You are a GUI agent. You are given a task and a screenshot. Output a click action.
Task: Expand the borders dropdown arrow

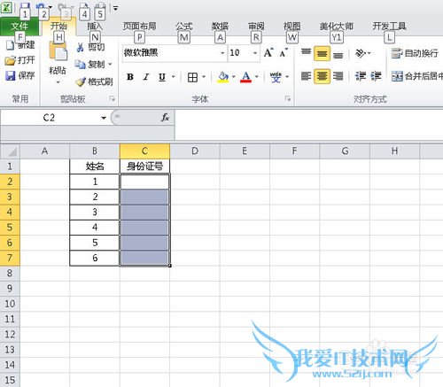coord(204,77)
